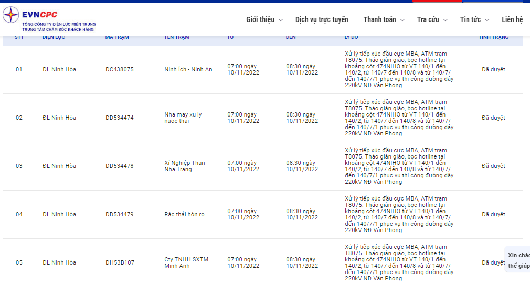Click station code DD534478

click(x=120, y=166)
